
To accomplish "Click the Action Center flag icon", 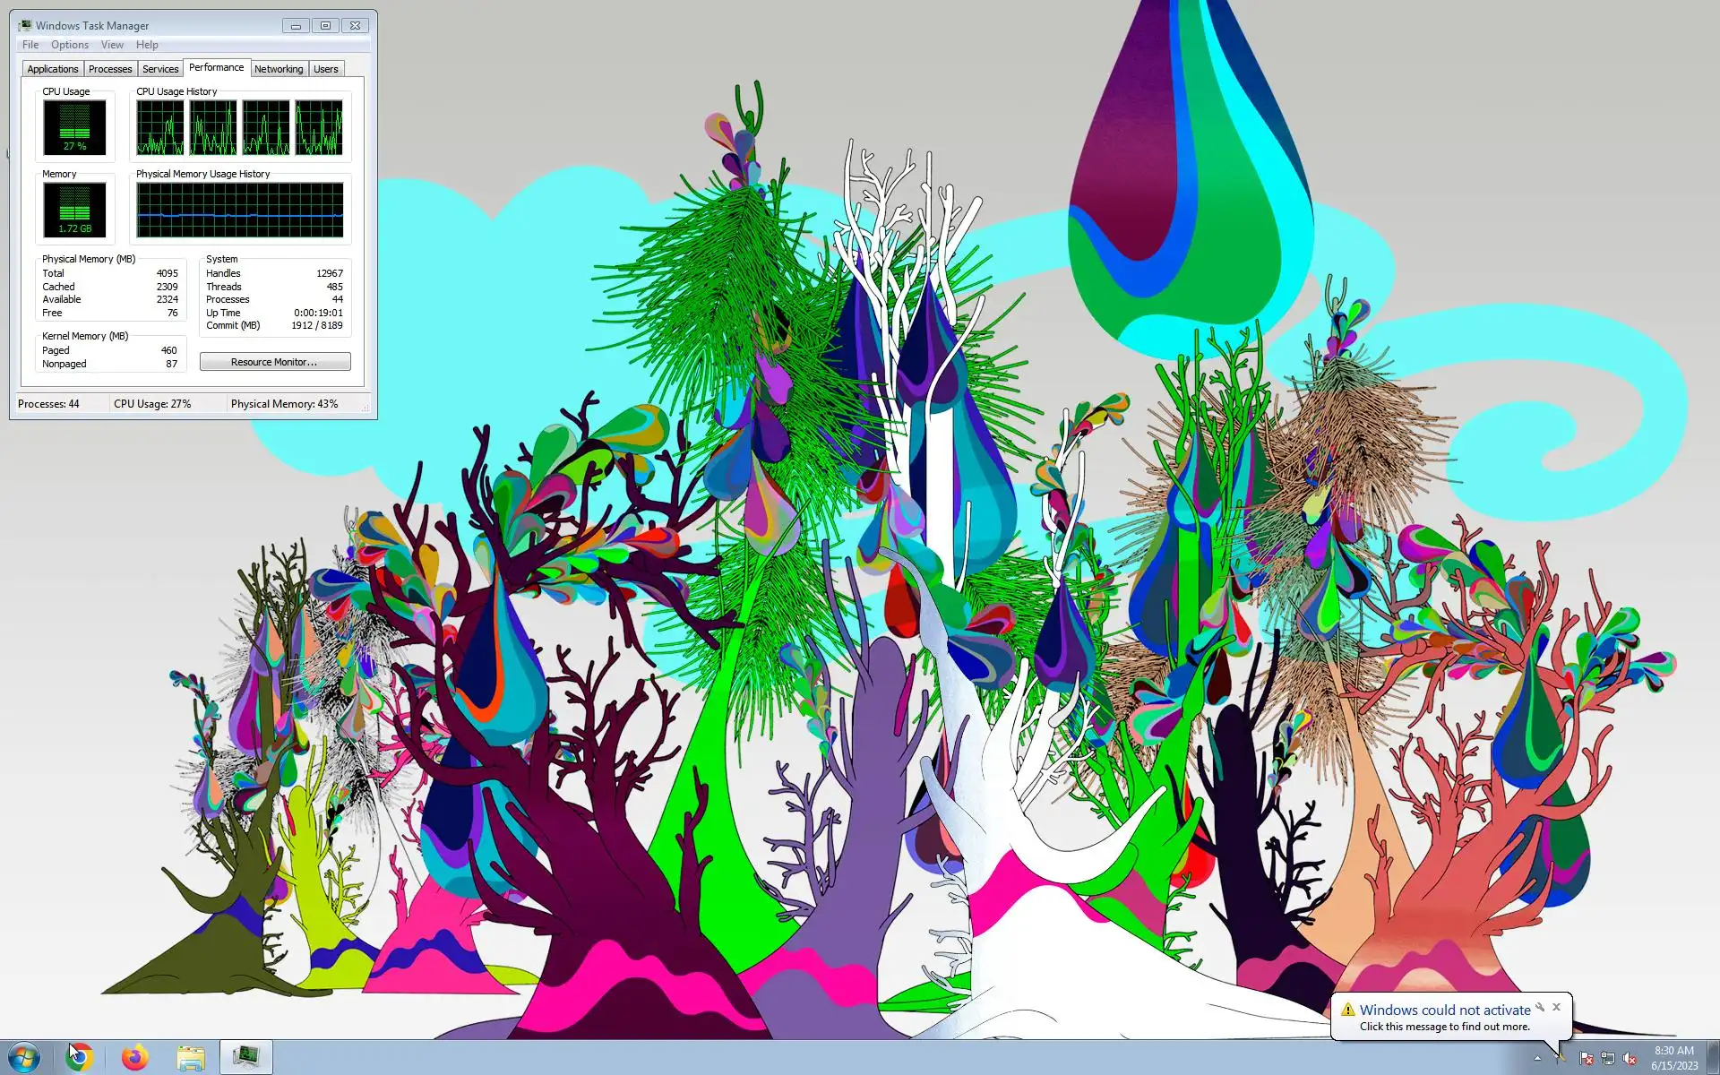I will (1586, 1058).
